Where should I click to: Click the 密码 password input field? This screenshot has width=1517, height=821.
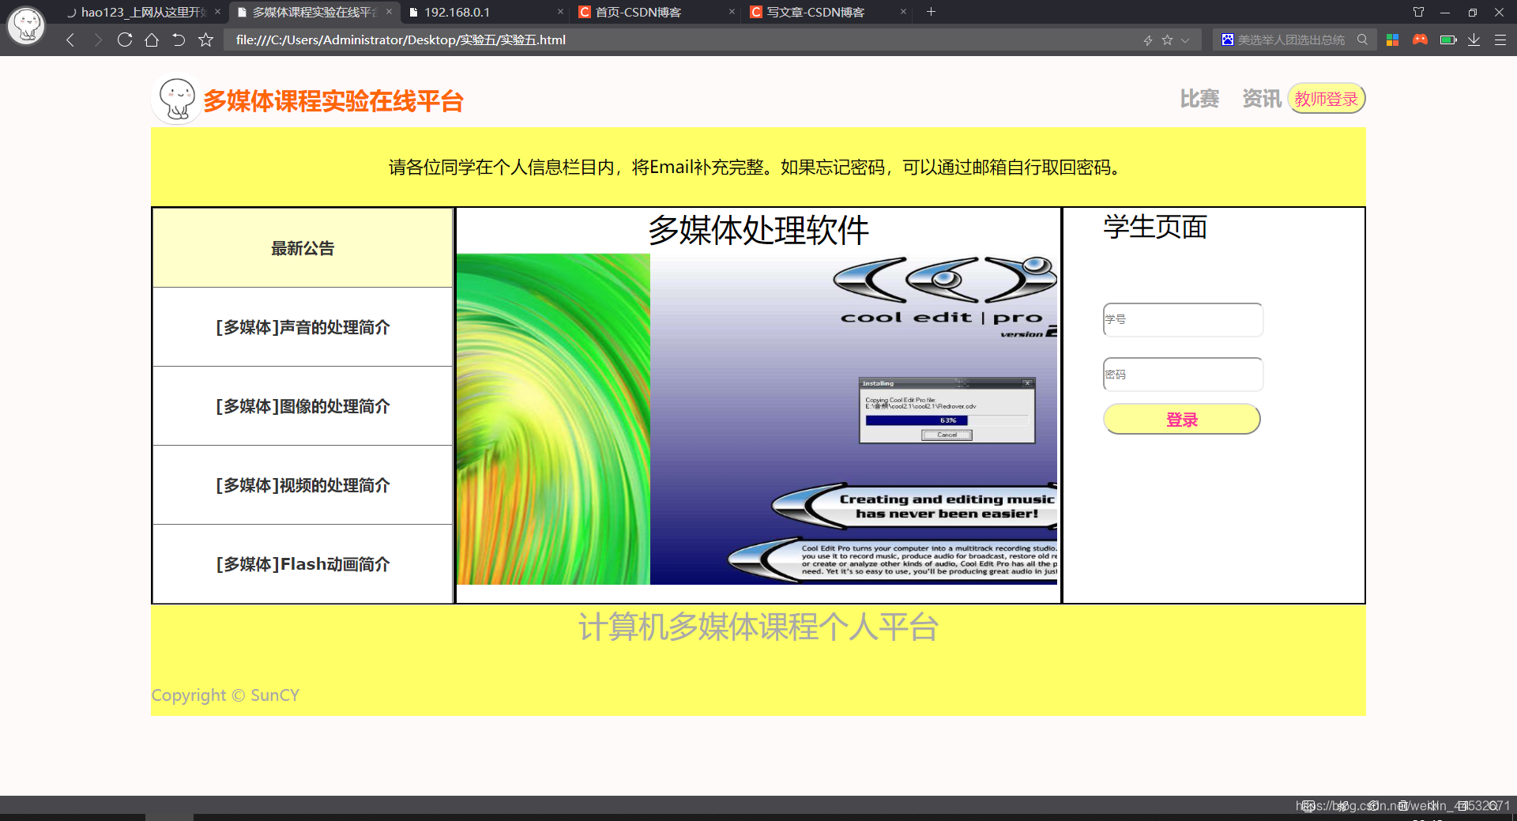(1183, 375)
